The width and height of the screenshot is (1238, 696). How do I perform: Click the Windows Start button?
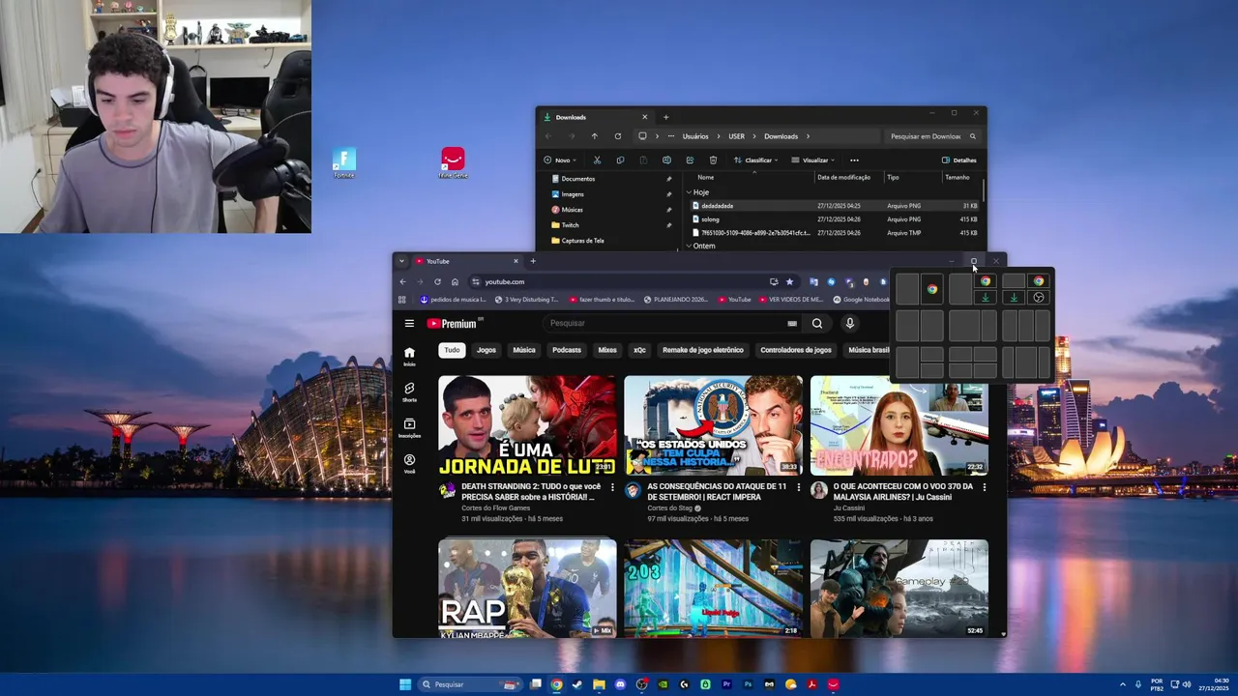pos(405,684)
